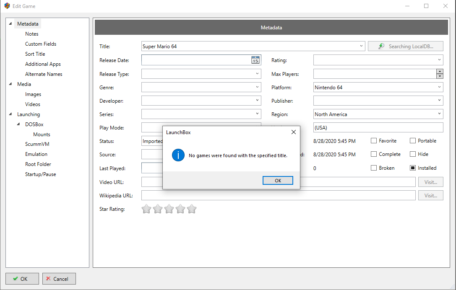Open the Genre dropdown

pyautogui.click(x=257, y=87)
